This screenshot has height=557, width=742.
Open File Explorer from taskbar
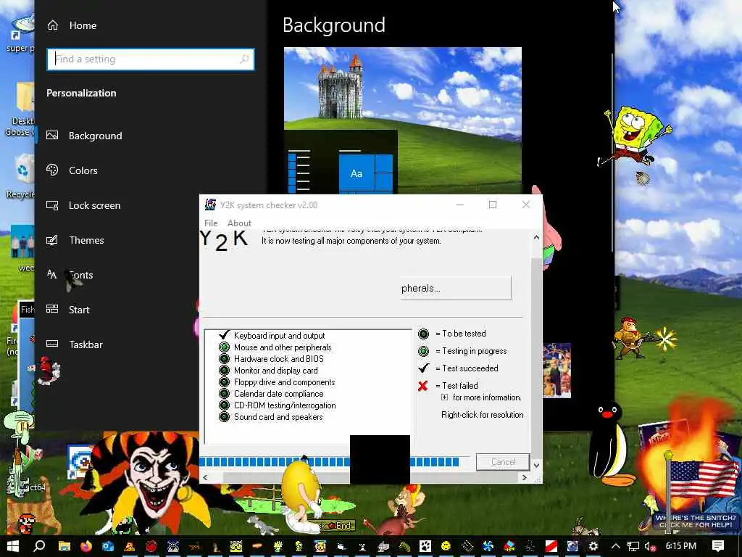click(64, 546)
